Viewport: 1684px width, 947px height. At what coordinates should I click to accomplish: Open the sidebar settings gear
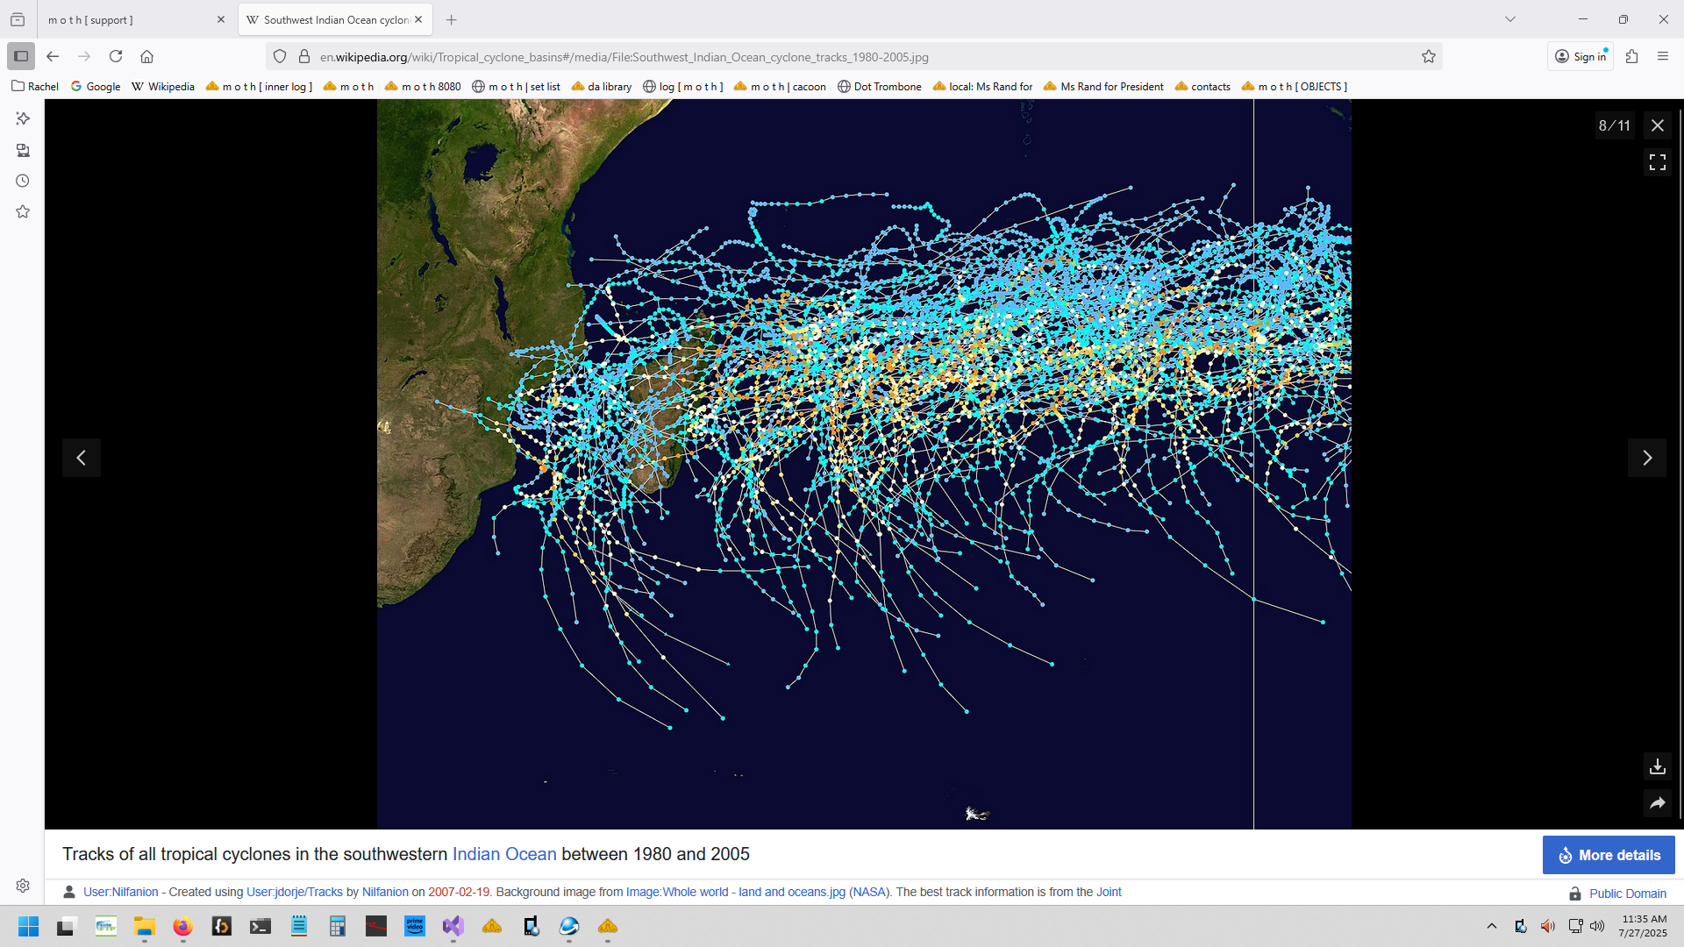pos(23,886)
